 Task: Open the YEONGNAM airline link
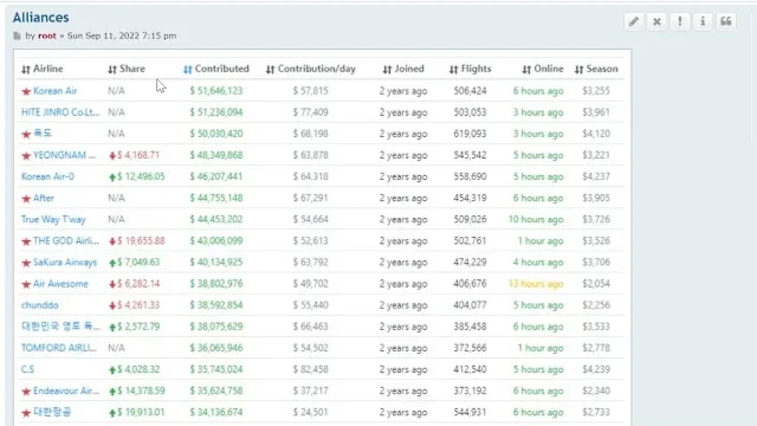[64, 156]
